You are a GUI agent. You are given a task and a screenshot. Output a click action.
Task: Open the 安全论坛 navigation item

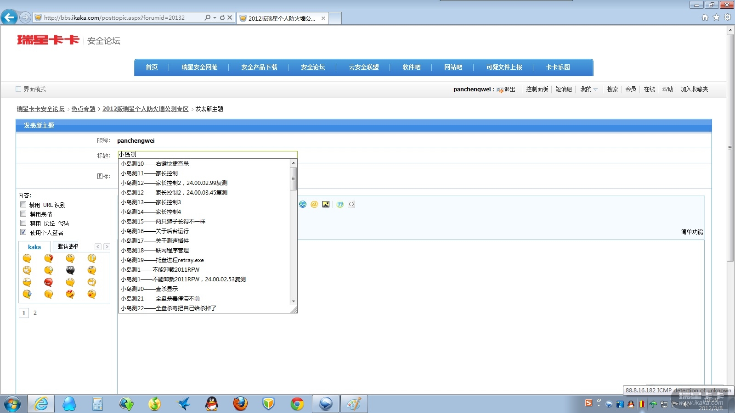click(313, 67)
